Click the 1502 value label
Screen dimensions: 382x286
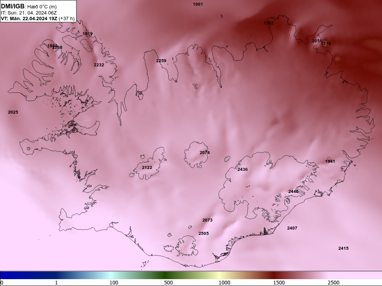point(269,23)
